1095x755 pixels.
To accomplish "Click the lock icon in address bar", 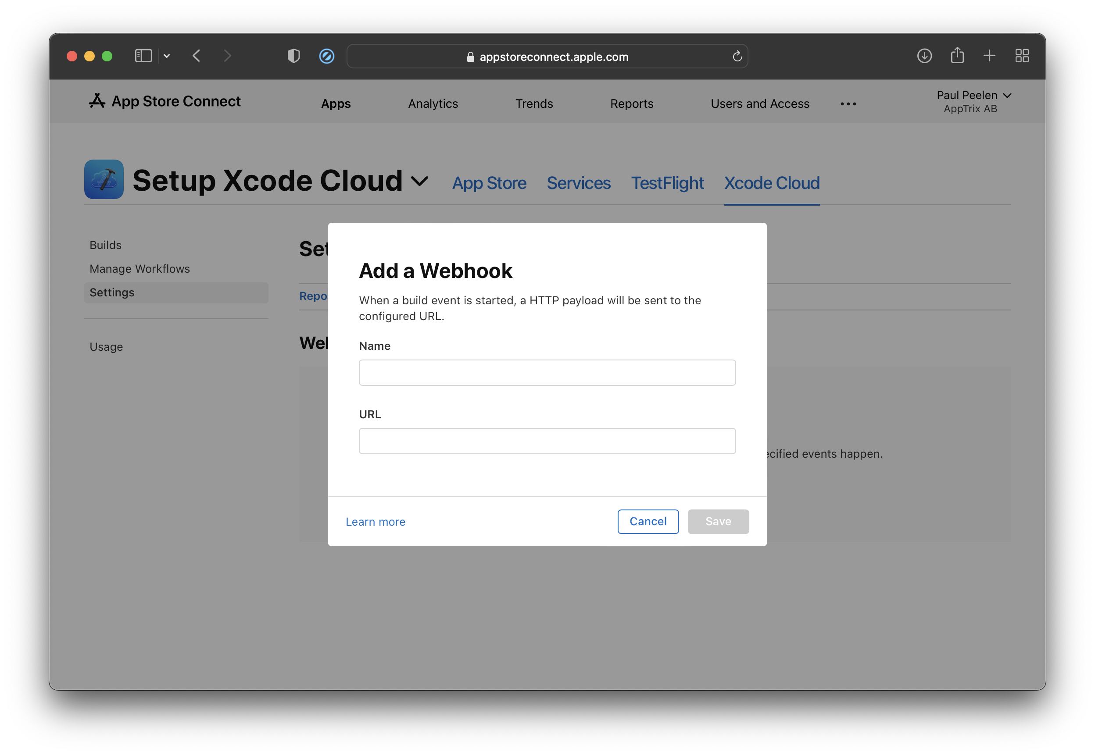I will tap(470, 57).
